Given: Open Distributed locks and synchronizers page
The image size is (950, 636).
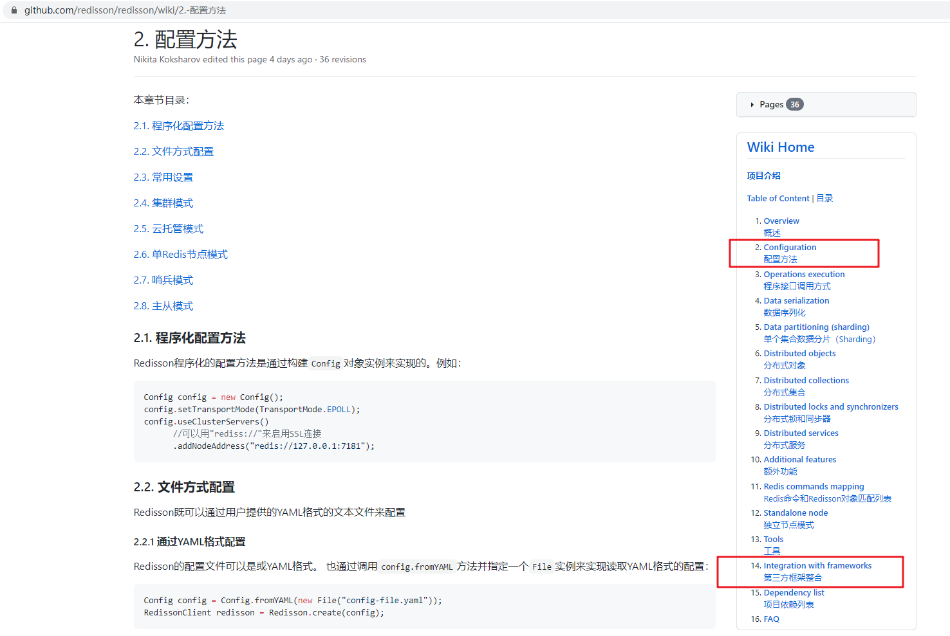Looking at the screenshot, I should 831,407.
